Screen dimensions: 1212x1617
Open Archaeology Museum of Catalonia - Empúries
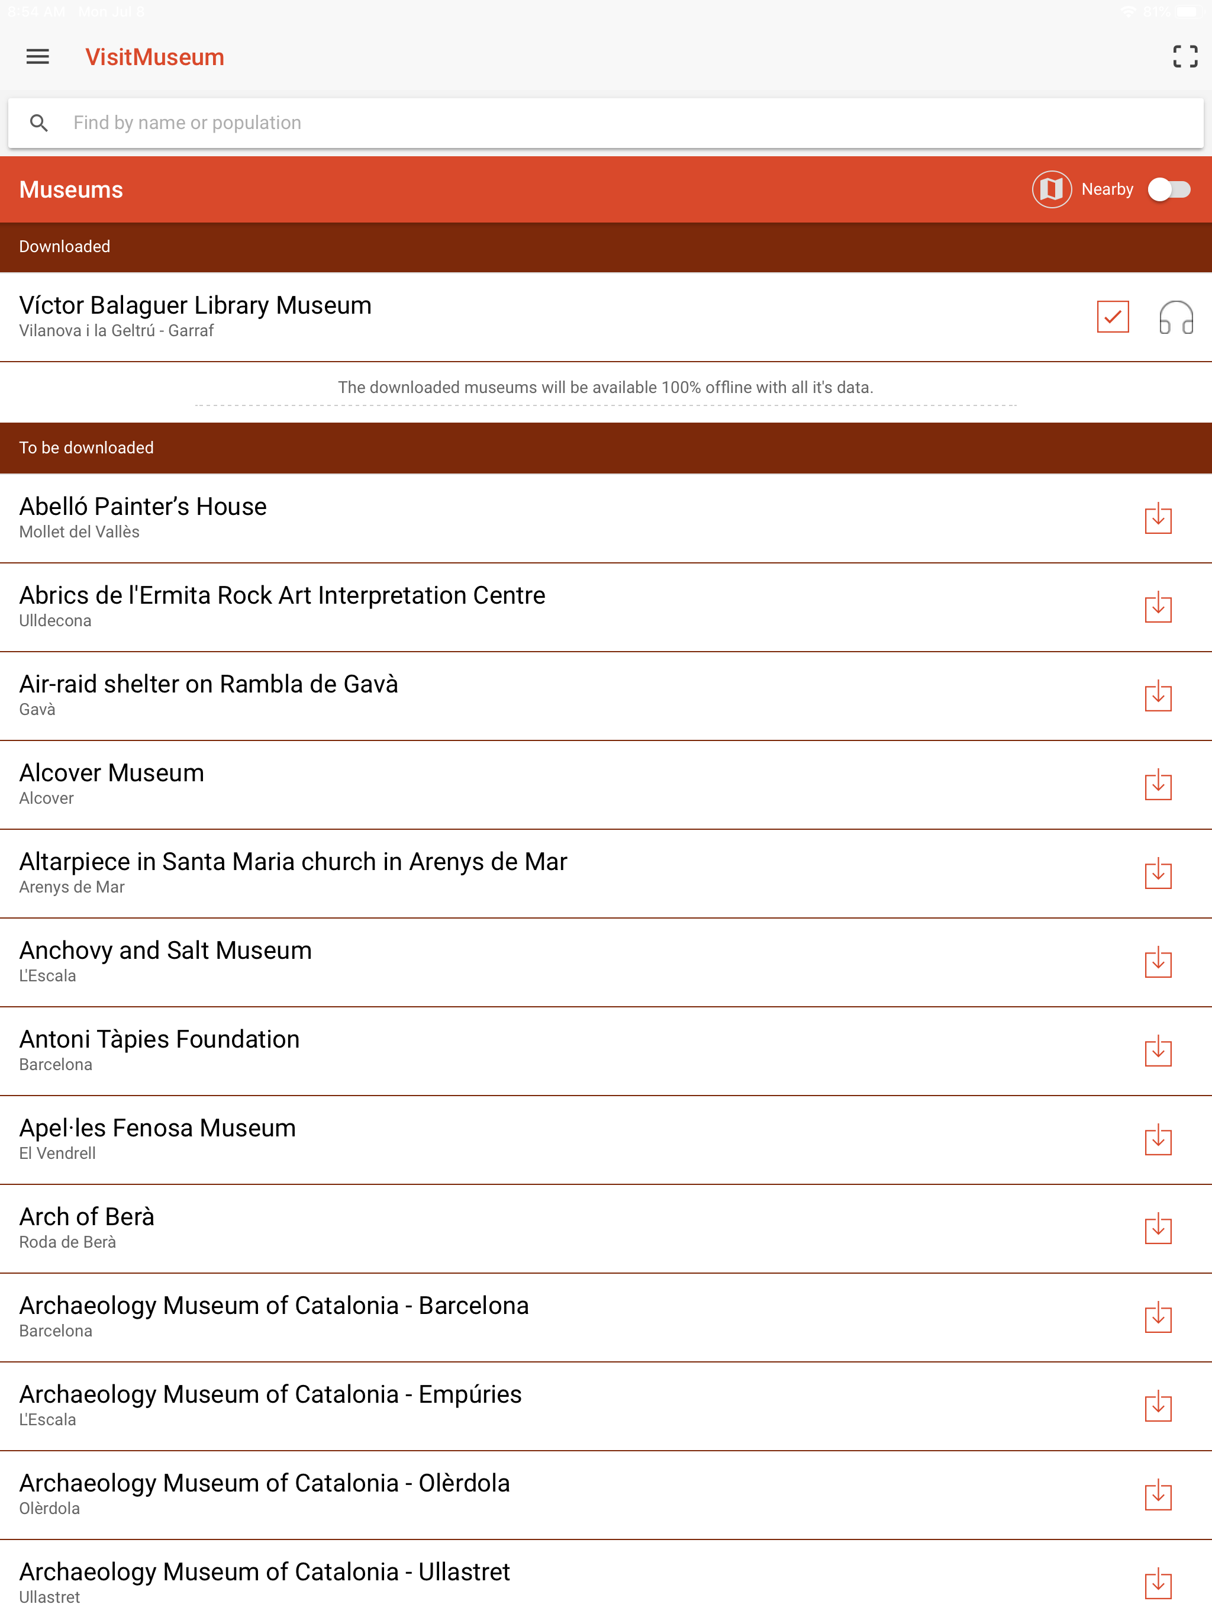click(x=270, y=1405)
